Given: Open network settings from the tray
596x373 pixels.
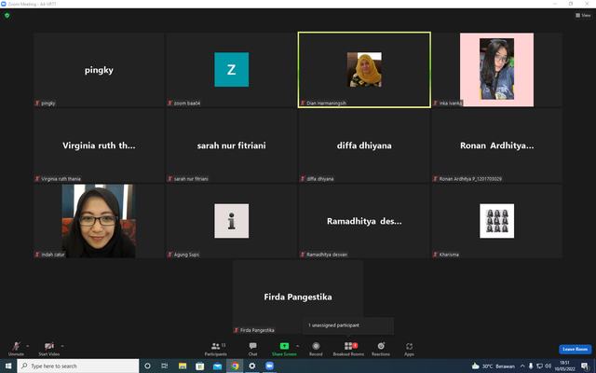Looking at the screenshot, I should (x=539, y=366).
